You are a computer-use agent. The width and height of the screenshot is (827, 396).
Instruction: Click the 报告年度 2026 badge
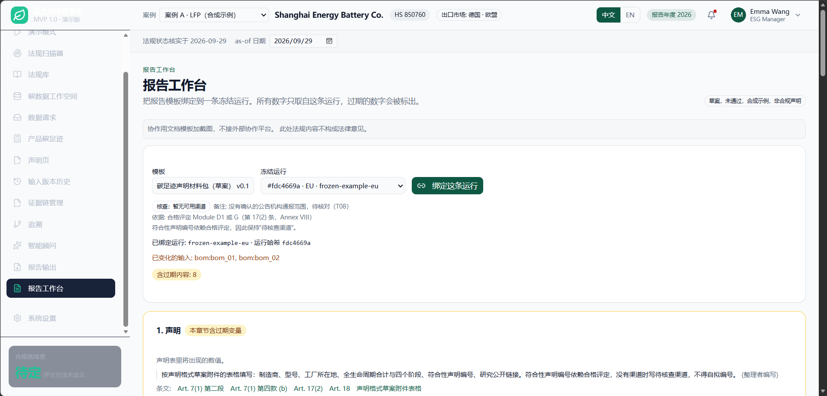tap(671, 15)
